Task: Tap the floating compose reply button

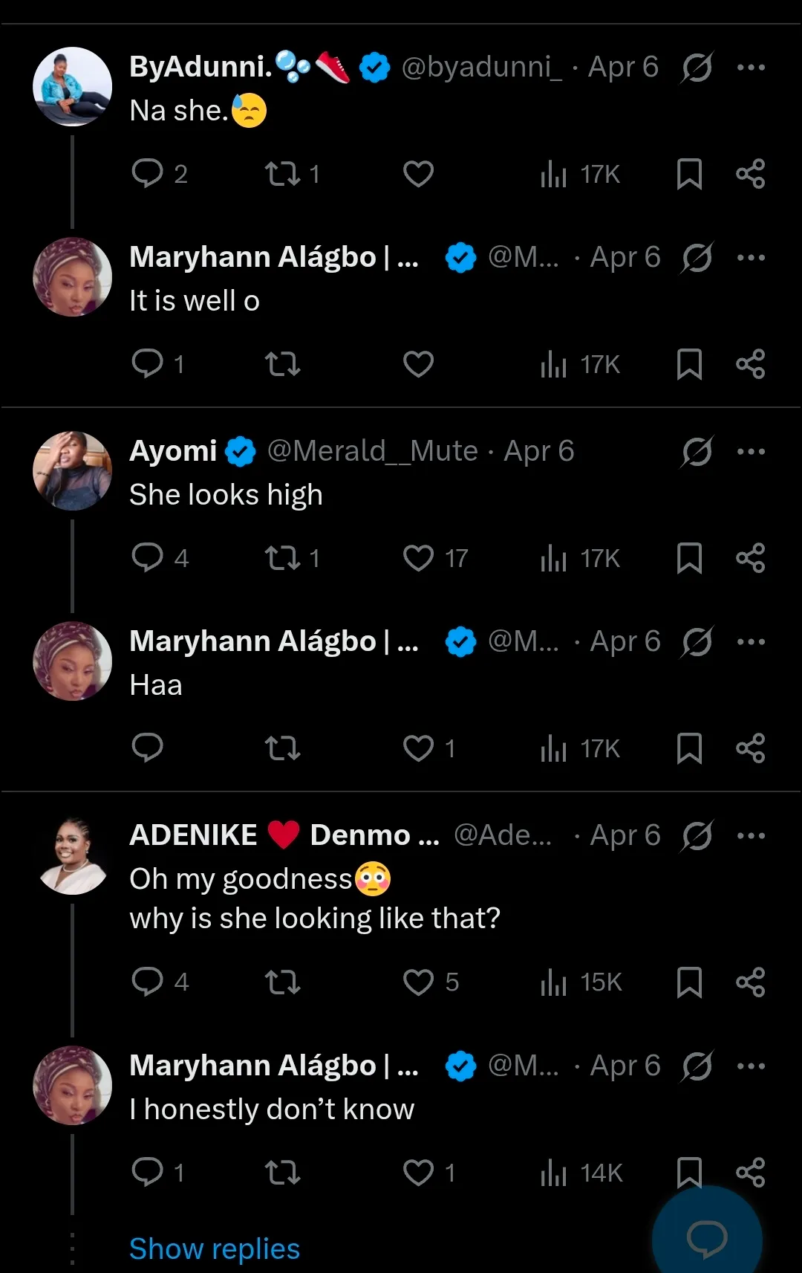Action: pyautogui.click(x=707, y=1237)
